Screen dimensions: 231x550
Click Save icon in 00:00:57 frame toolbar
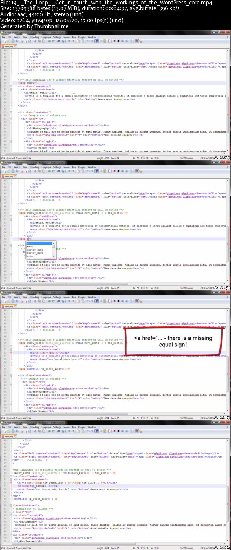[x=12, y=41]
